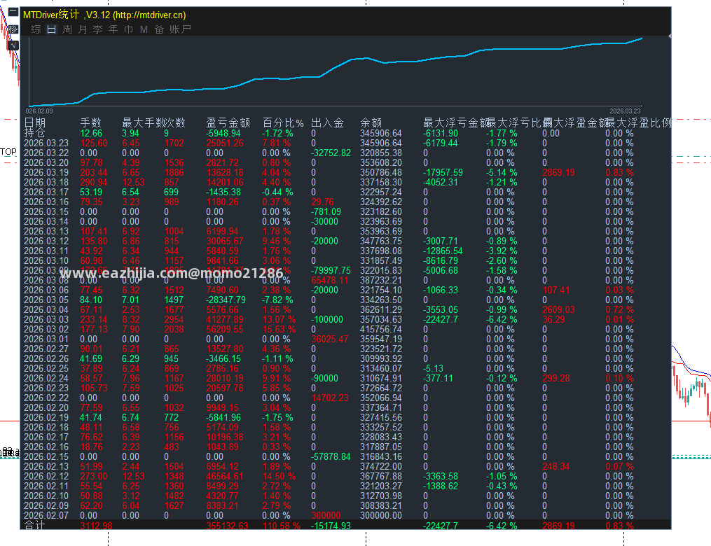Click the 手数 column header
Image resolution: width=711 pixels, height=546 pixels.
90,122
